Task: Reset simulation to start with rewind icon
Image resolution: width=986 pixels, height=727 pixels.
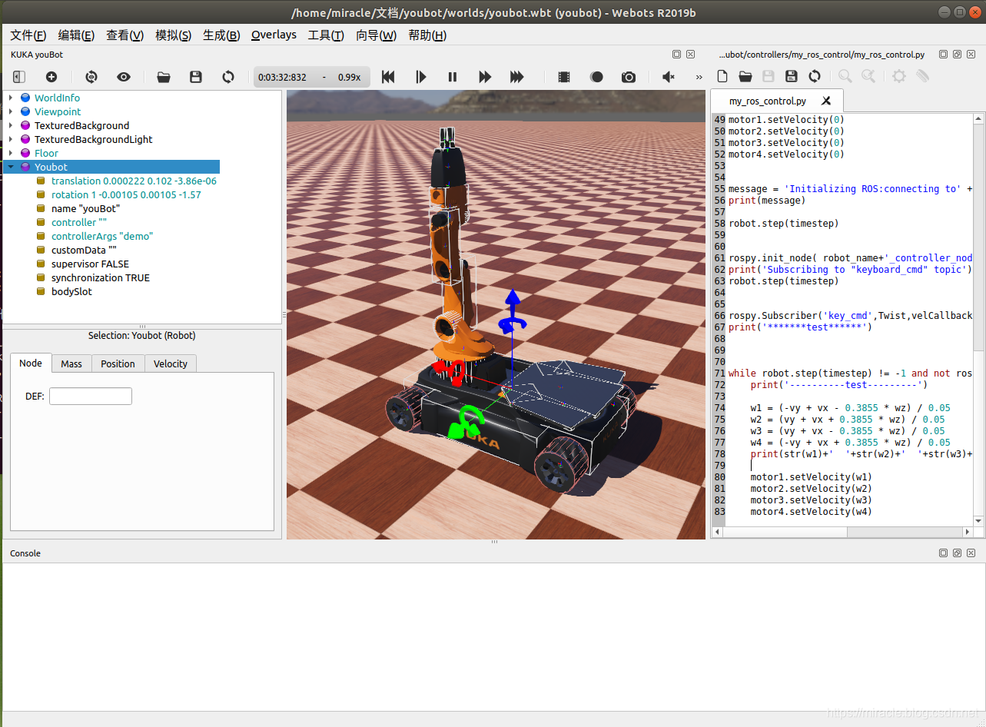Action: (x=388, y=77)
